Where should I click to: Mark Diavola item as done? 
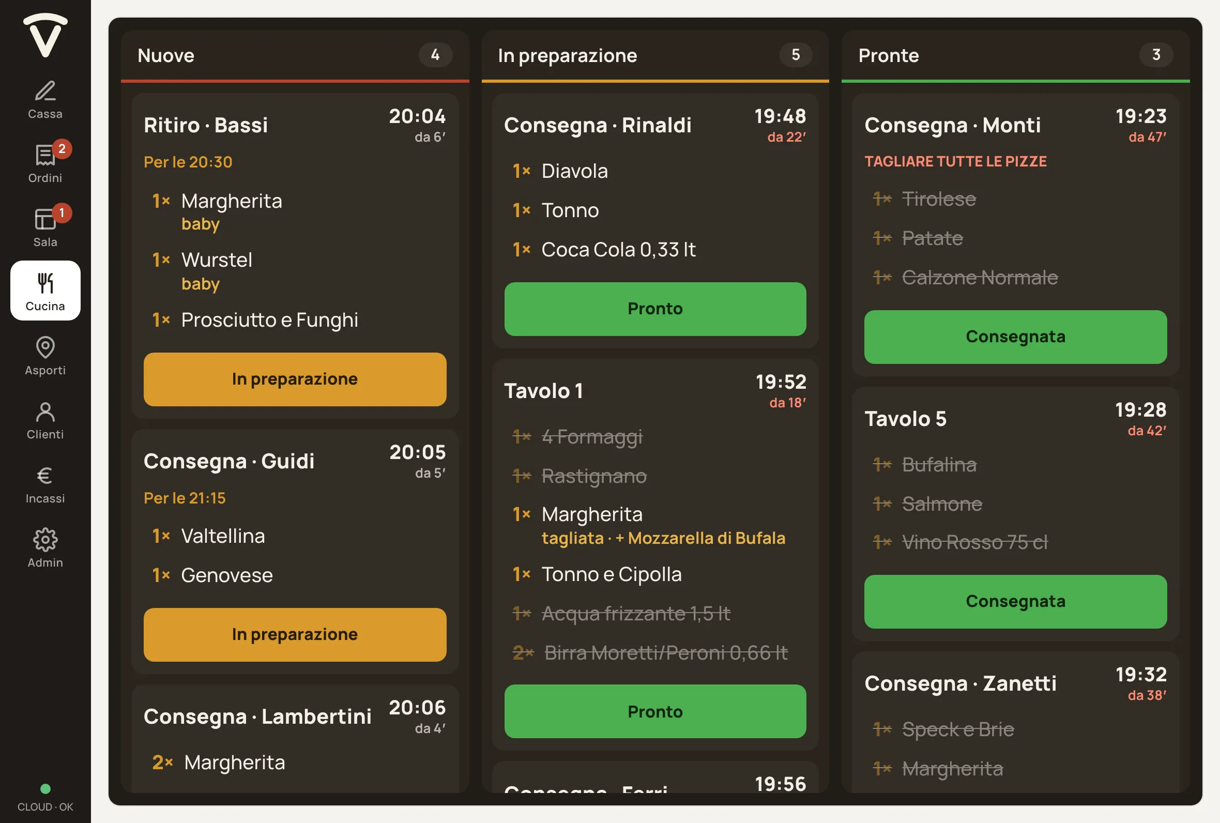click(x=655, y=171)
